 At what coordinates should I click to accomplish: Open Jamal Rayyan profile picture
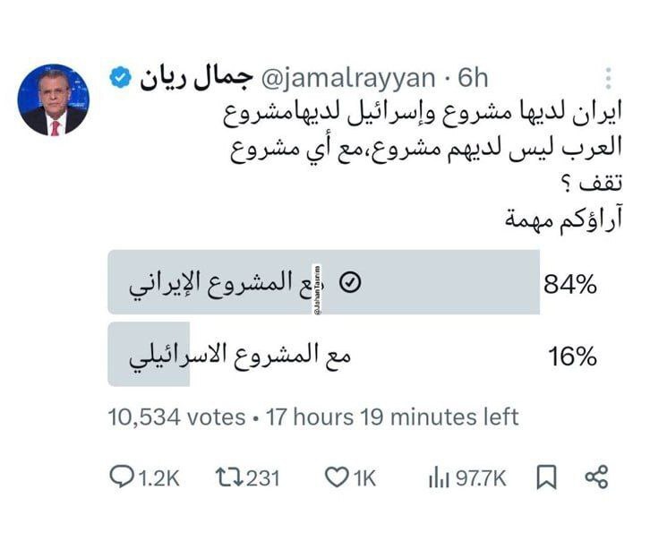tap(54, 100)
